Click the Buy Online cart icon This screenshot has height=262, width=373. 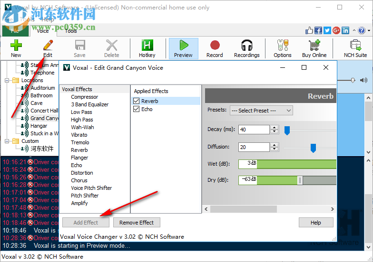tap(314, 45)
